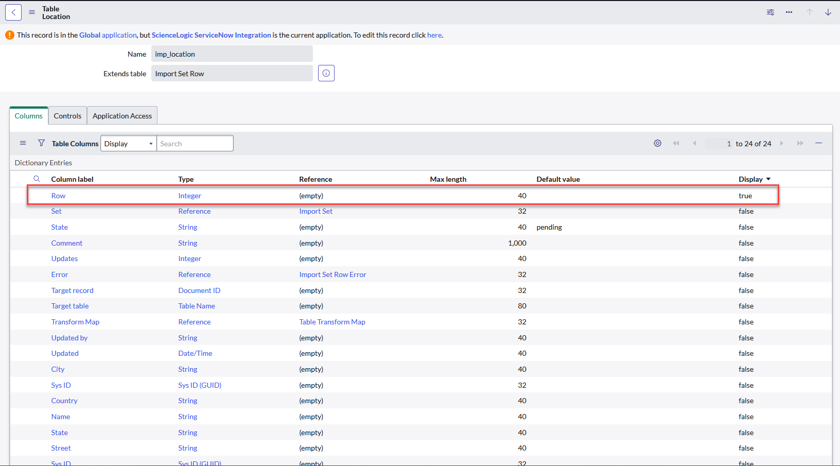Click the Extends table info icon
The width and height of the screenshot is (840, 466).
pos(326,73)
